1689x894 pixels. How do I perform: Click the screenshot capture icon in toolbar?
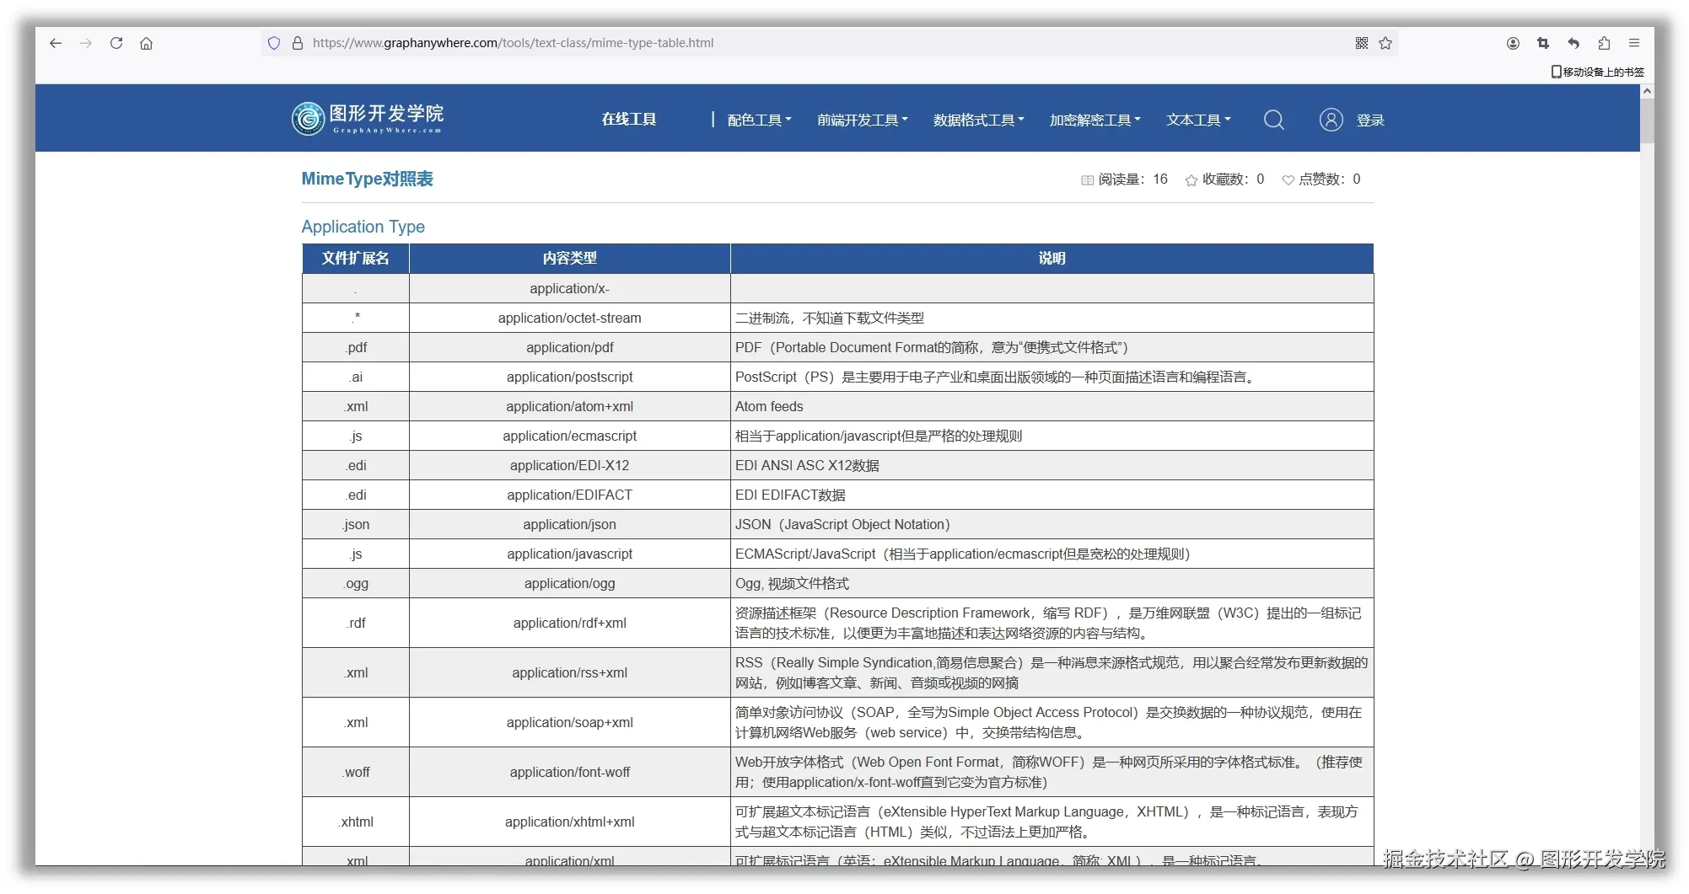pos(1542,43)
